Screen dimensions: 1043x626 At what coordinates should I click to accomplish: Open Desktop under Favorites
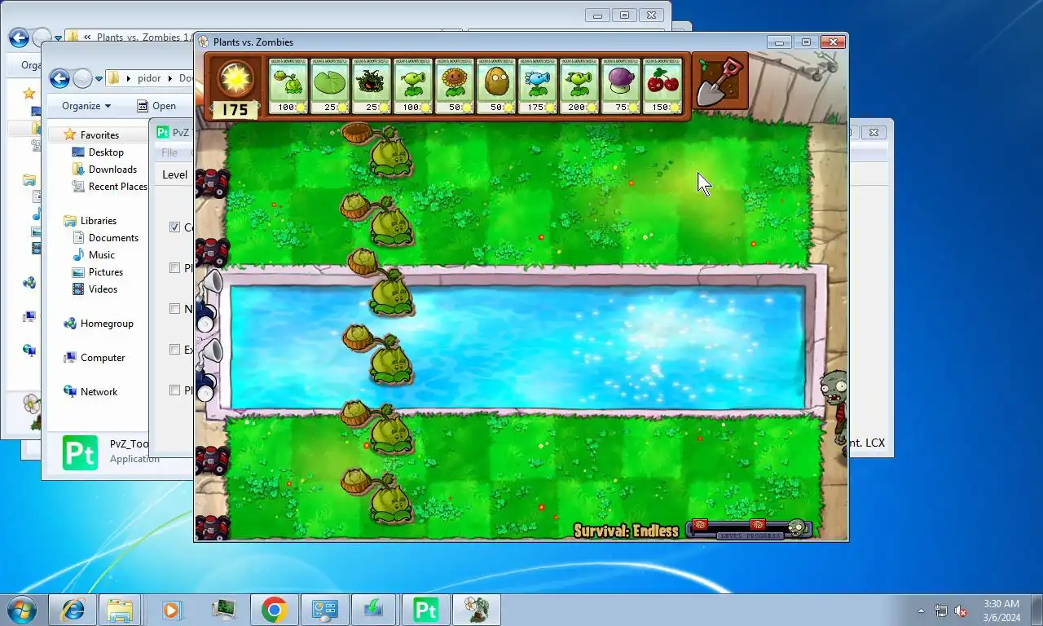(106, 152)
